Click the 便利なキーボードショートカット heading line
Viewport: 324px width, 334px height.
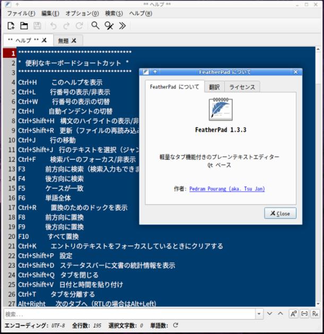[73, 63]
